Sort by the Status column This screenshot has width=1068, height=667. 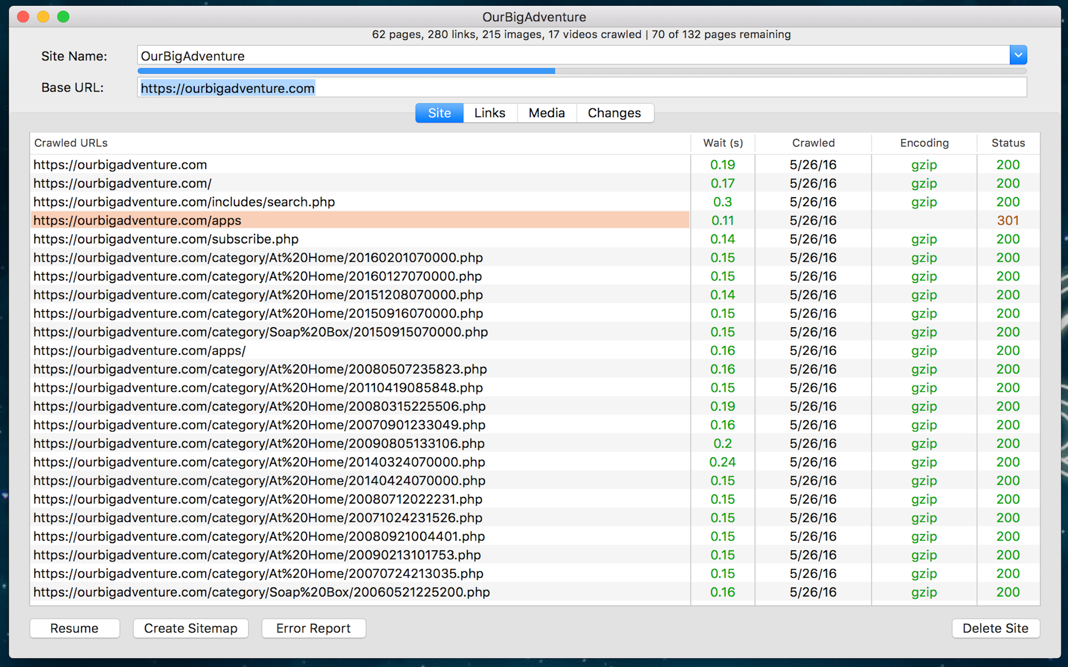(1008, 143)
